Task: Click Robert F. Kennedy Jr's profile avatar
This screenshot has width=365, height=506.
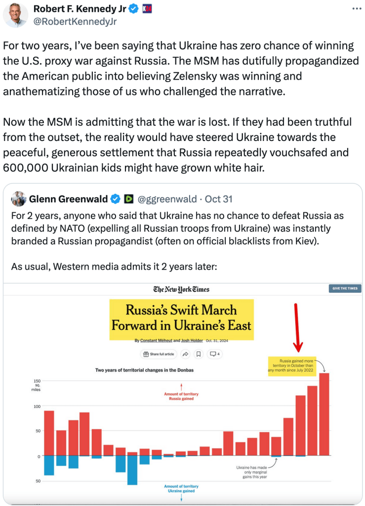Action: 15,15
